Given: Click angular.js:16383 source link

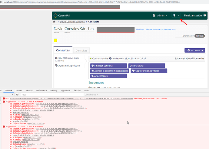Looking at the screenshot, I should tap(21, 113).
